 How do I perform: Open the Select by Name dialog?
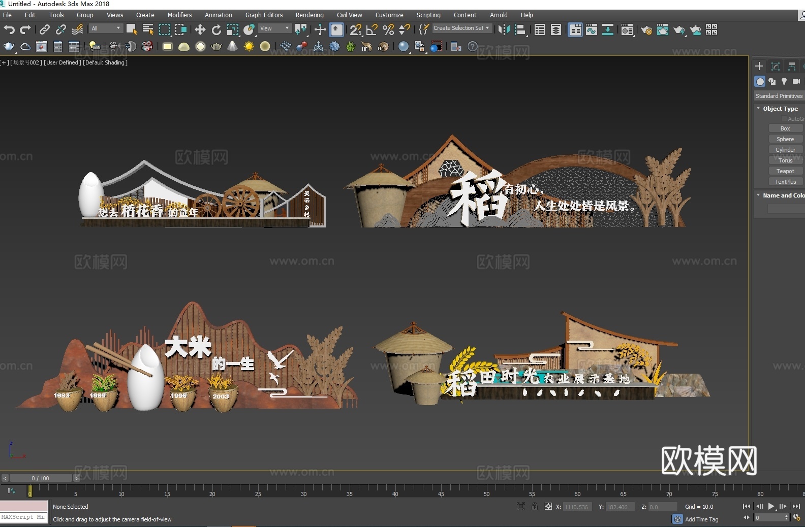point(148,30)
